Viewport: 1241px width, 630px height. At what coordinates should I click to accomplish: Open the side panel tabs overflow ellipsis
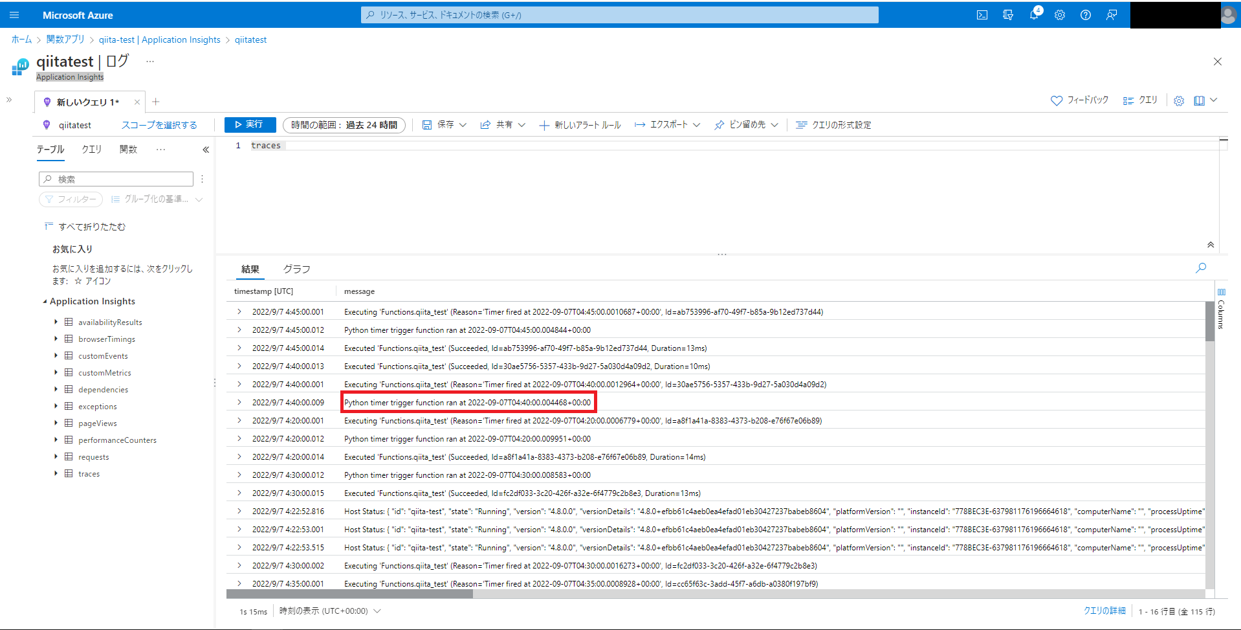click(x=160, y=150)
